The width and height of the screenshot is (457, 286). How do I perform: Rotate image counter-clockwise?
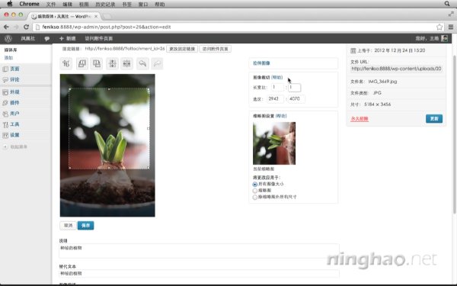82,63
